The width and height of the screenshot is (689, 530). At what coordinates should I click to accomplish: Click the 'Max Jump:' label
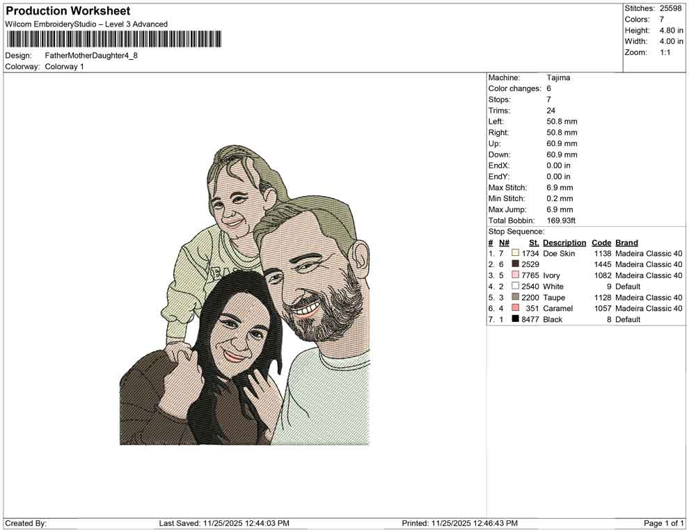(507, 209)
